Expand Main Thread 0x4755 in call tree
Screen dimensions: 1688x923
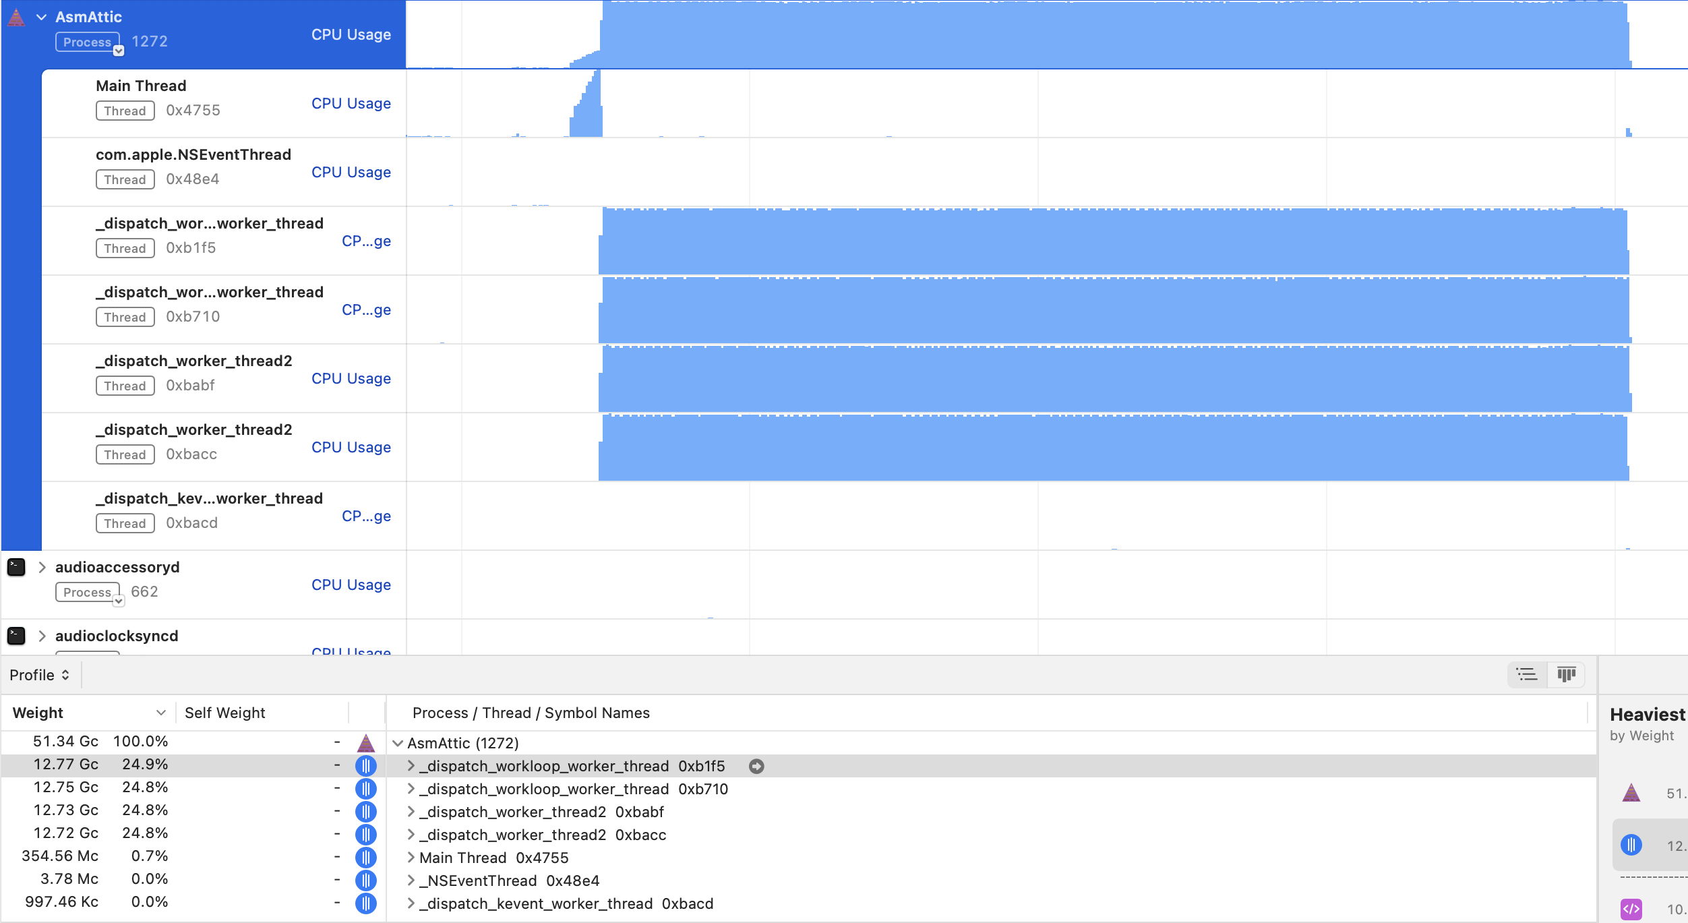411,858
